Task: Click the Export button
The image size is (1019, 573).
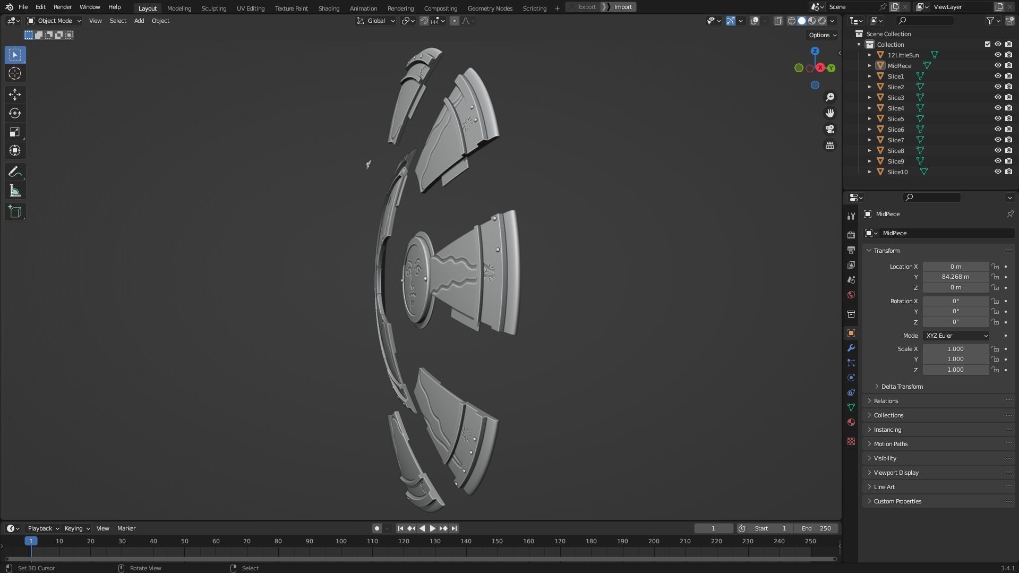Action: [583, 7]
